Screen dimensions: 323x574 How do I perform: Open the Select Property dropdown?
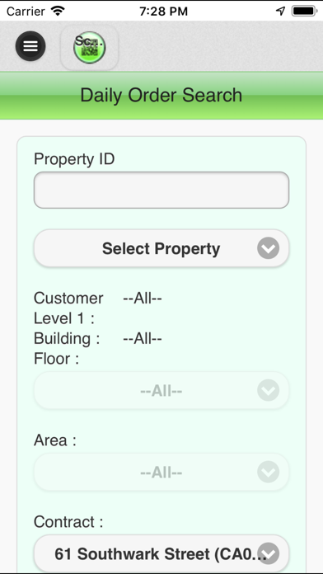pyautogui.click(x=161, y=248)
